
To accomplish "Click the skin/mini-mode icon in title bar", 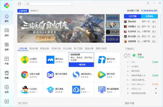I will pos(148,3).
